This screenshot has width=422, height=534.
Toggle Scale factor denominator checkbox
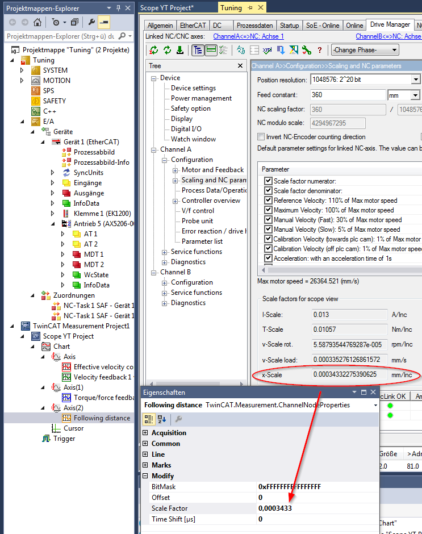pyautogui.click(x=269, y=190)
